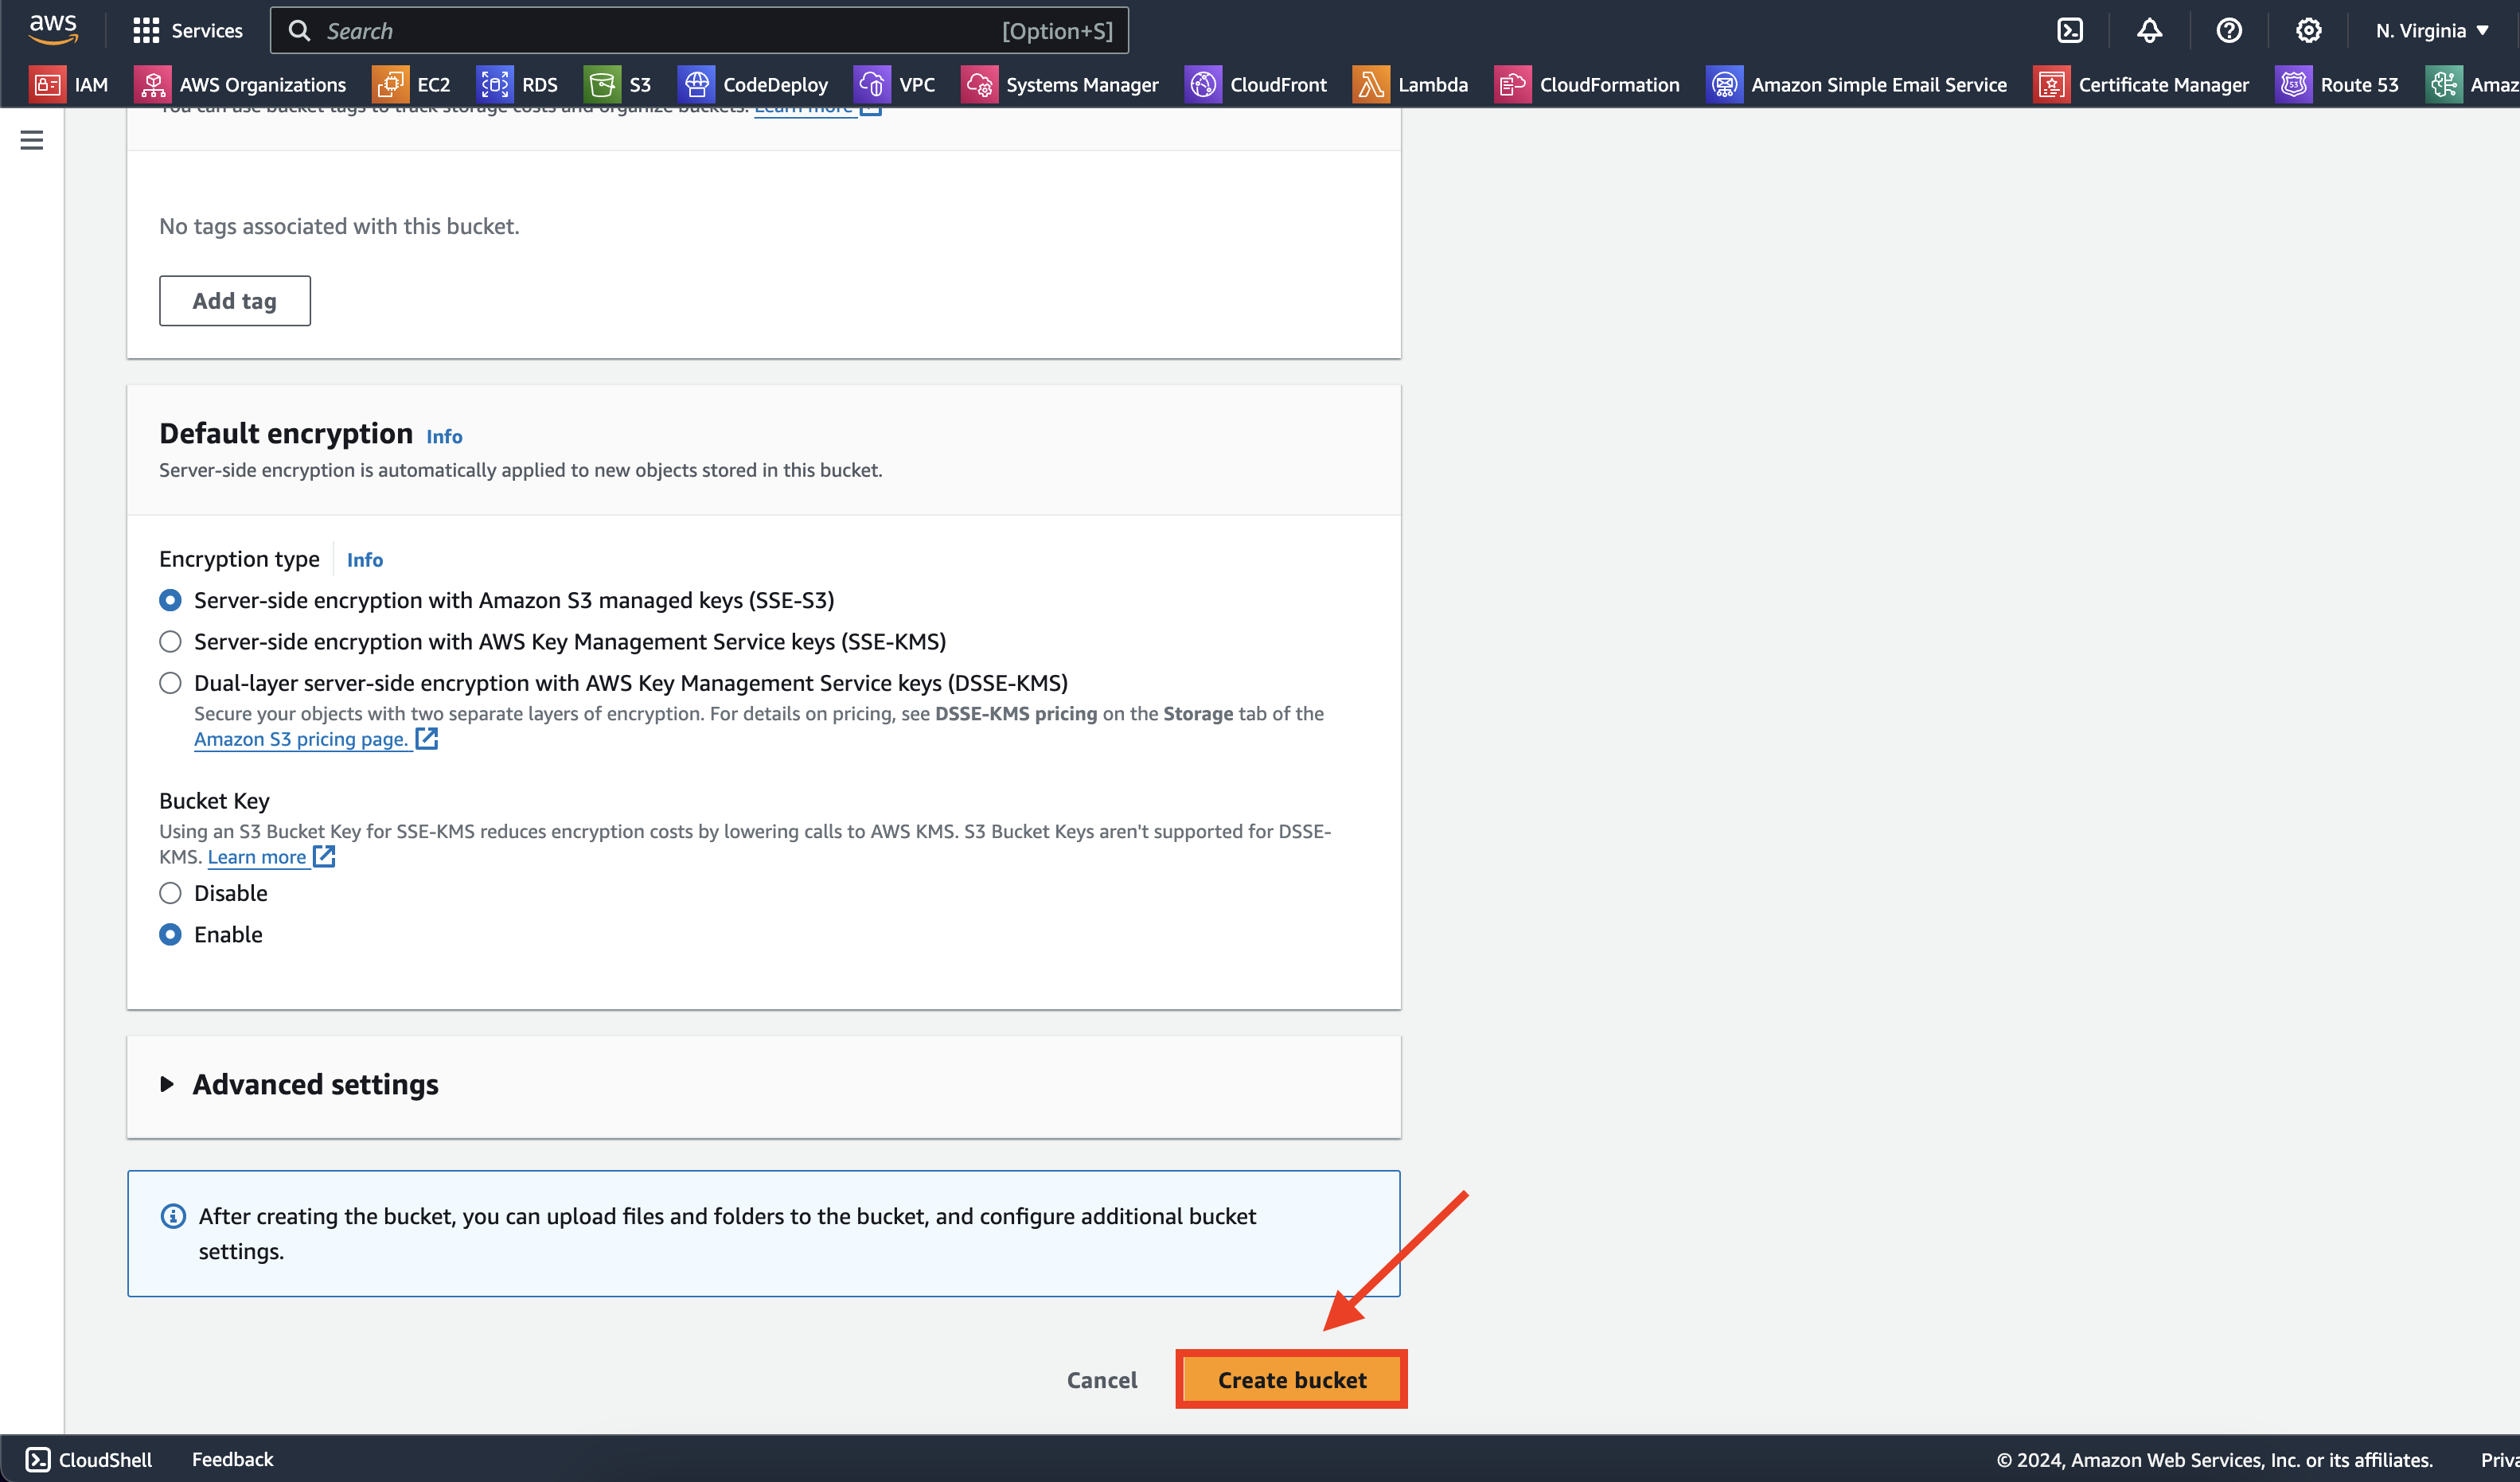Click the Search services input field
Image resolution: width=2520 pixels, height=1482 pixels.
pyautogui.click(x=707, y=30)
